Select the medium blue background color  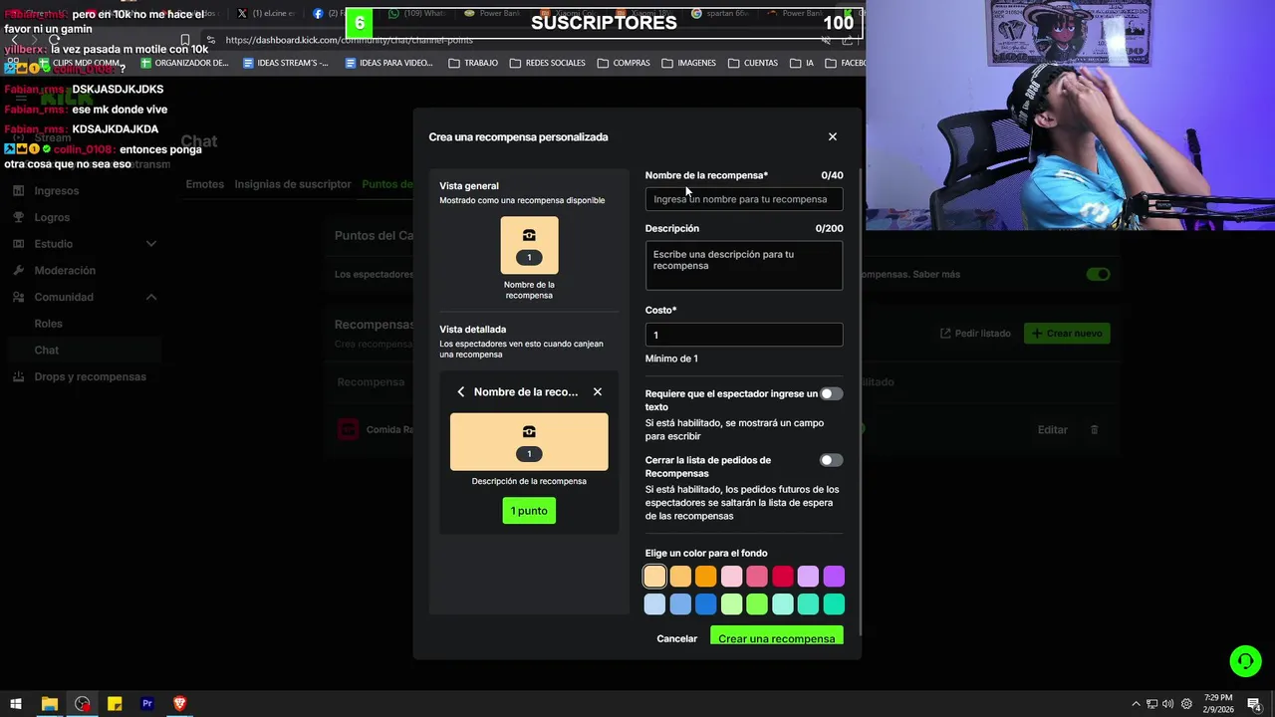coord(680,604)
